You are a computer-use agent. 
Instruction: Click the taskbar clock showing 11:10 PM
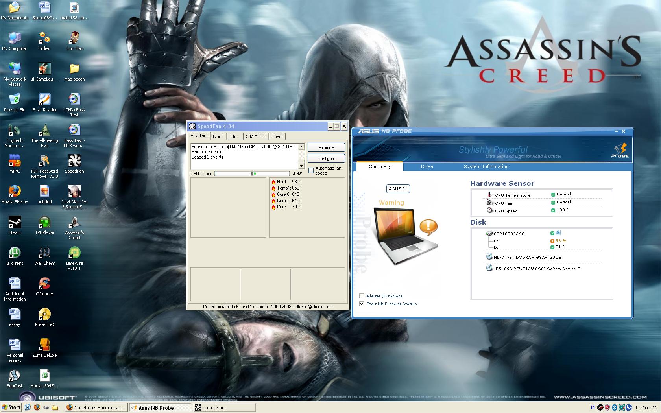click(646, 407)
